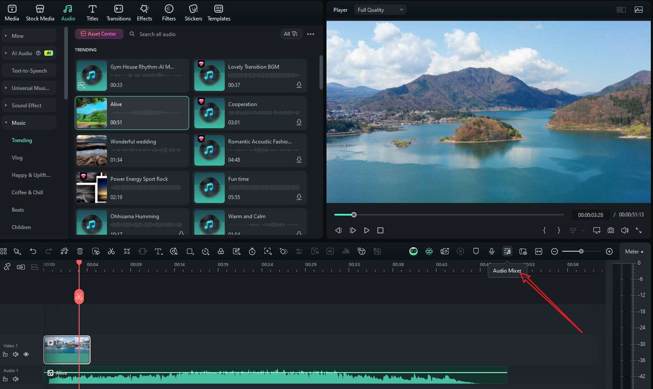Click the keyframe diamond icon in toolbar
This screenshot has height=389, width=653.
click(x=283, y=251)
